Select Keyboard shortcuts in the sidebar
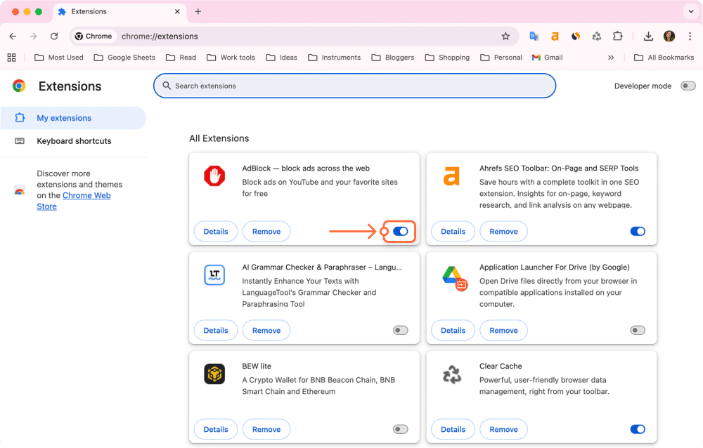The width and height of the screenshot is (703, 448). [74, 141]
